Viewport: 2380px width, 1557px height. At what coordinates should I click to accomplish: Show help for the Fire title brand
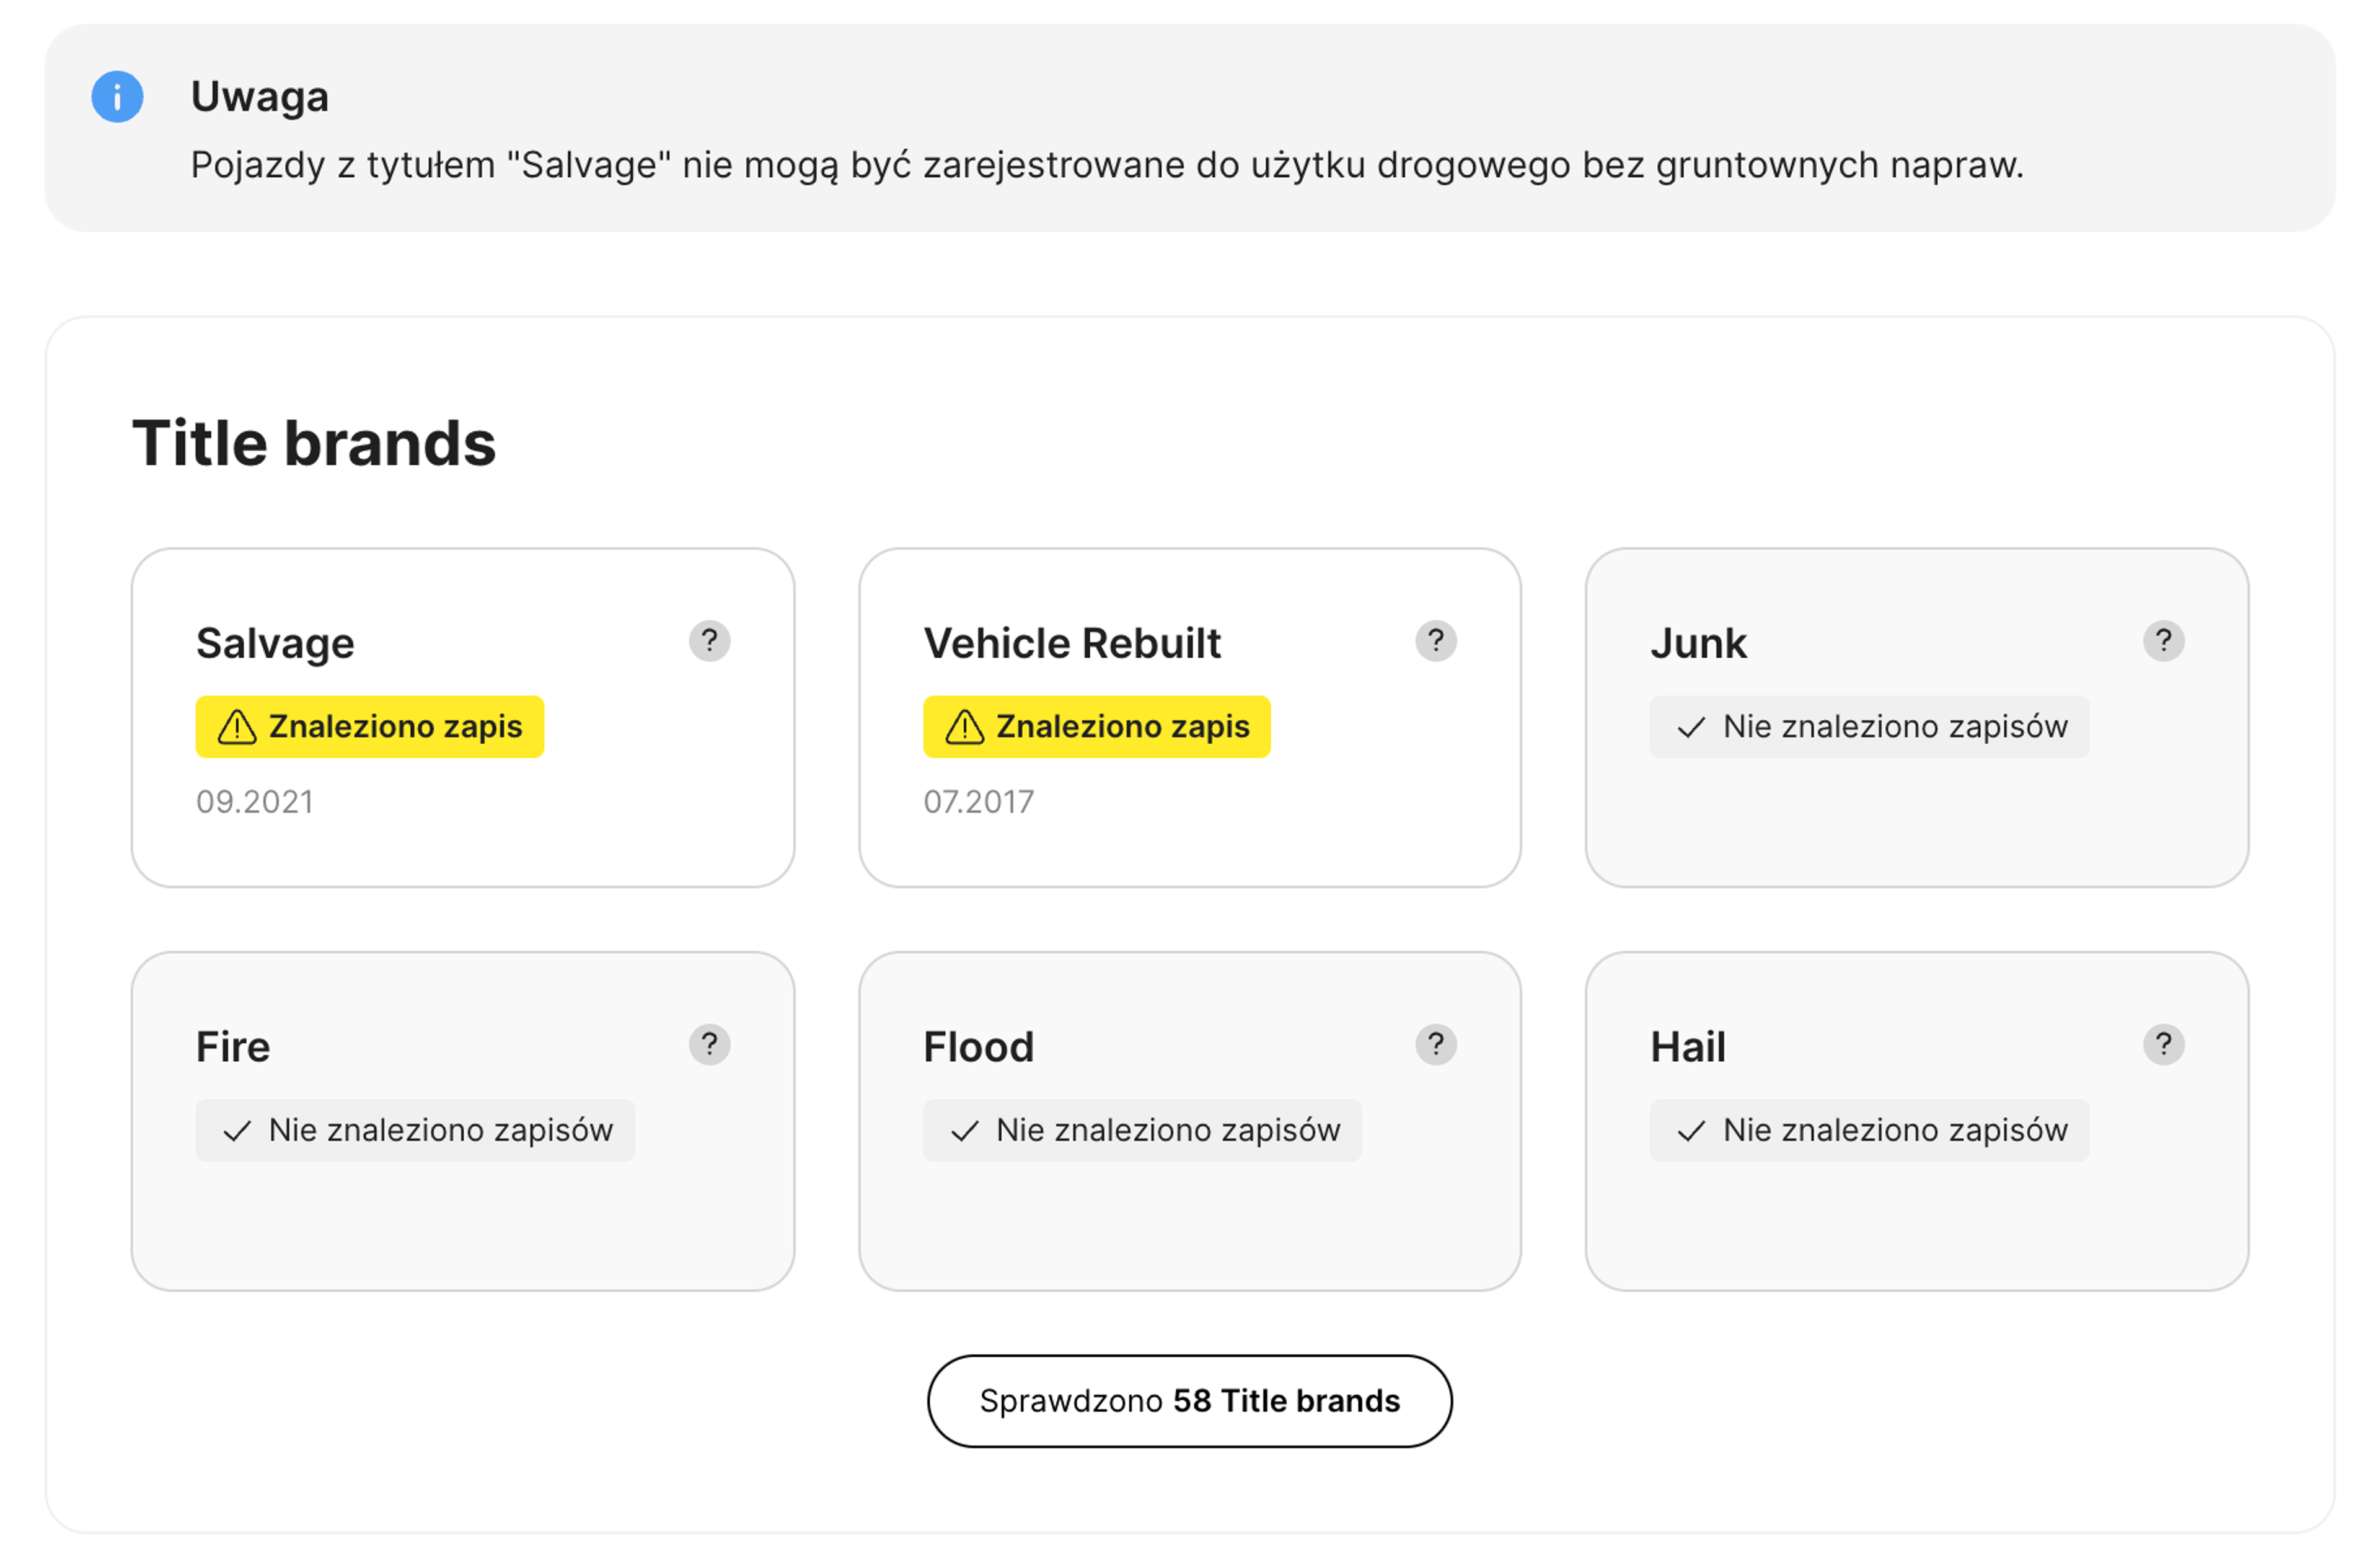tap(709, 1044)
